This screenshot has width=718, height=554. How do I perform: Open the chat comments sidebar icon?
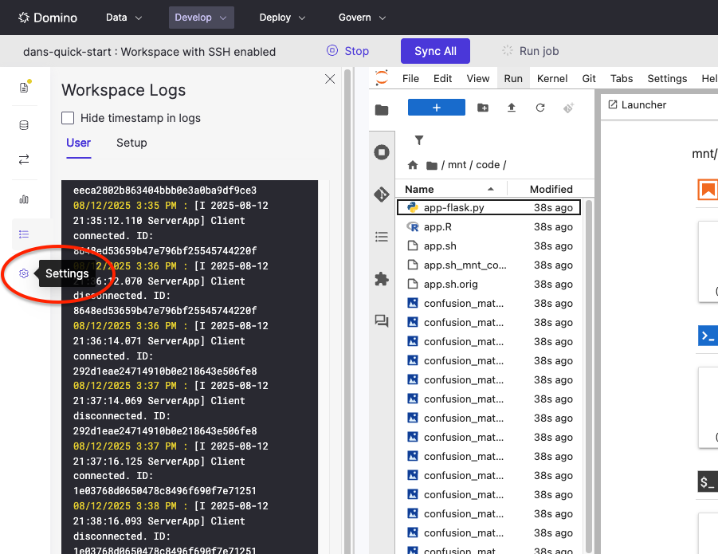[x=382, y=321]
